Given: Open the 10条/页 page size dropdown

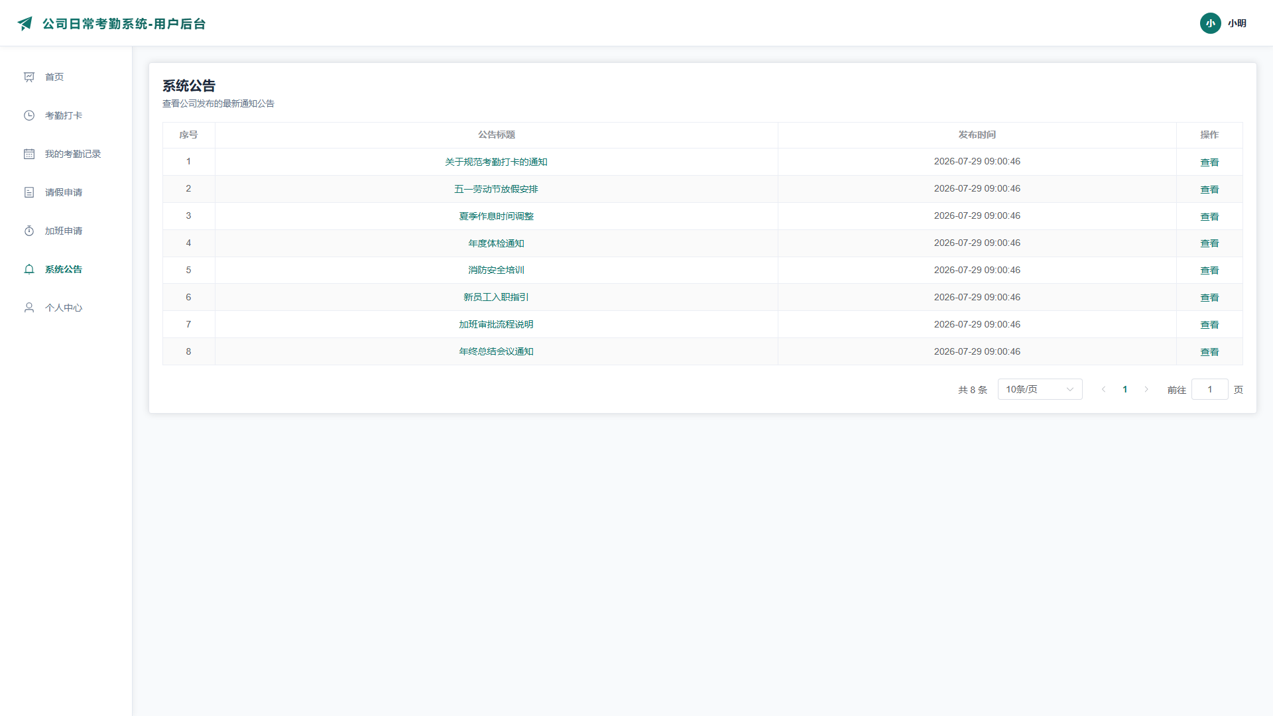Looking at the screenshot, I should pos(1040,389).
